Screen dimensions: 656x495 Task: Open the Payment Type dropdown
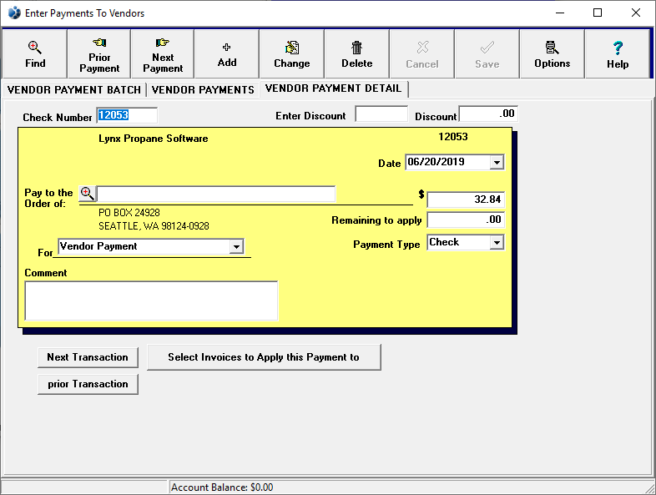coord(497,242)
